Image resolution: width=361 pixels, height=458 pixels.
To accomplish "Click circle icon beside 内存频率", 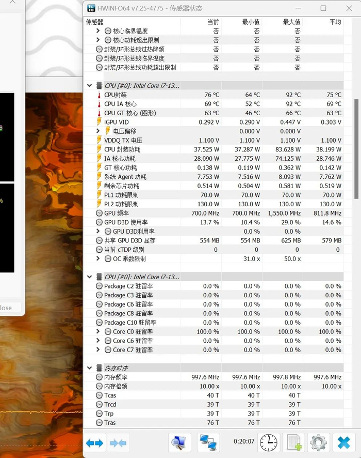I will click(x=99, y=377).
